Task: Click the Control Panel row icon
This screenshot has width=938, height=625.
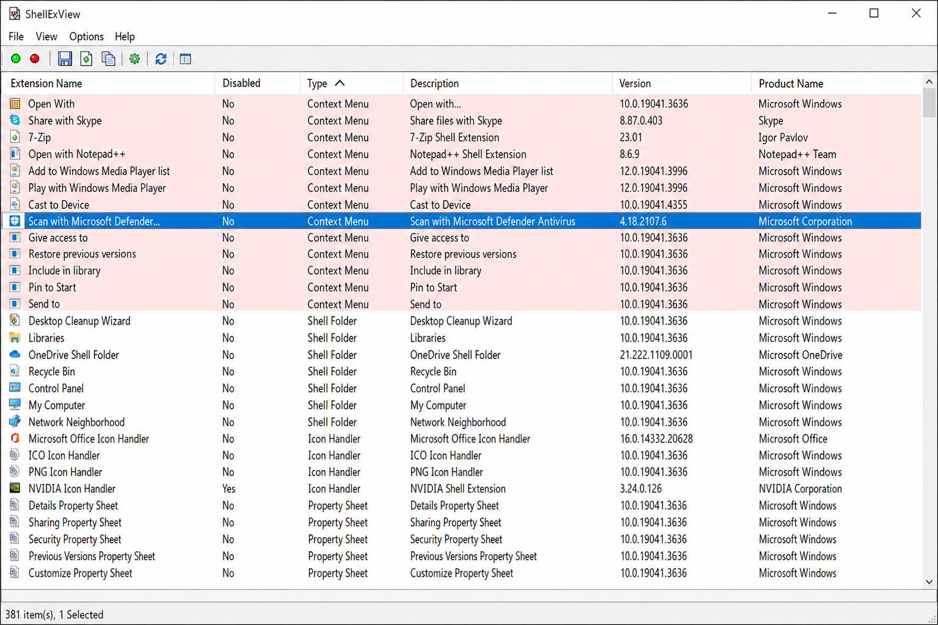Action: coord(15,388)
